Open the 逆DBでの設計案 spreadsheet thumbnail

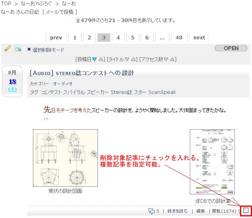tap(212, 161)
